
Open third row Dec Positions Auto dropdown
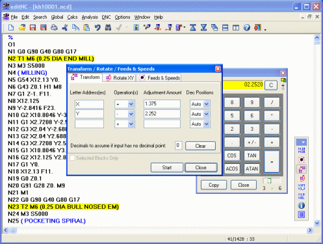click(207, 124)
